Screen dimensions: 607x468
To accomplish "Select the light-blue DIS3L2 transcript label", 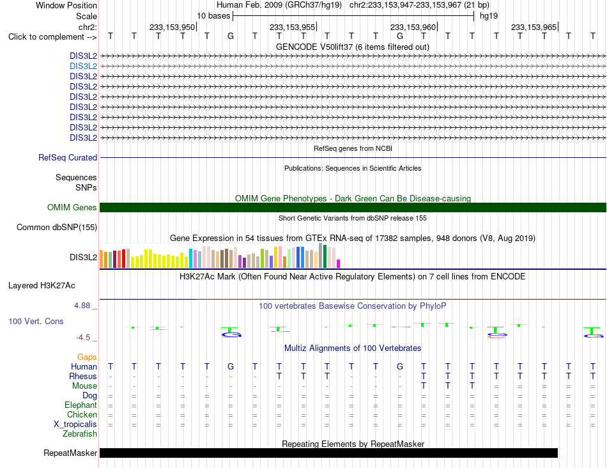I will (83, 66).
